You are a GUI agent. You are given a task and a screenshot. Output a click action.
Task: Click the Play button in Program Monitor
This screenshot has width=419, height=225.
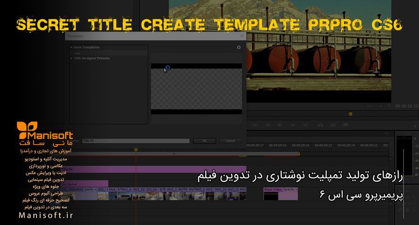click(x=280, y=125)
